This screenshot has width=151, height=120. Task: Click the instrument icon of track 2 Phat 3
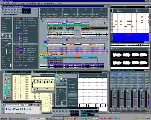[x=21, y=21]
